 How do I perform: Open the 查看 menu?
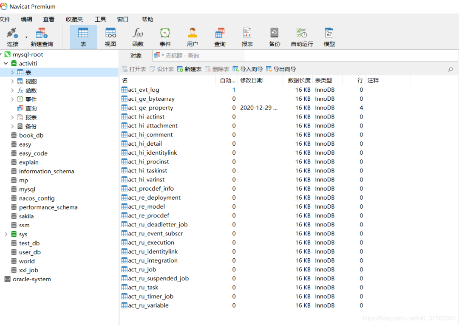click(48, 19)
